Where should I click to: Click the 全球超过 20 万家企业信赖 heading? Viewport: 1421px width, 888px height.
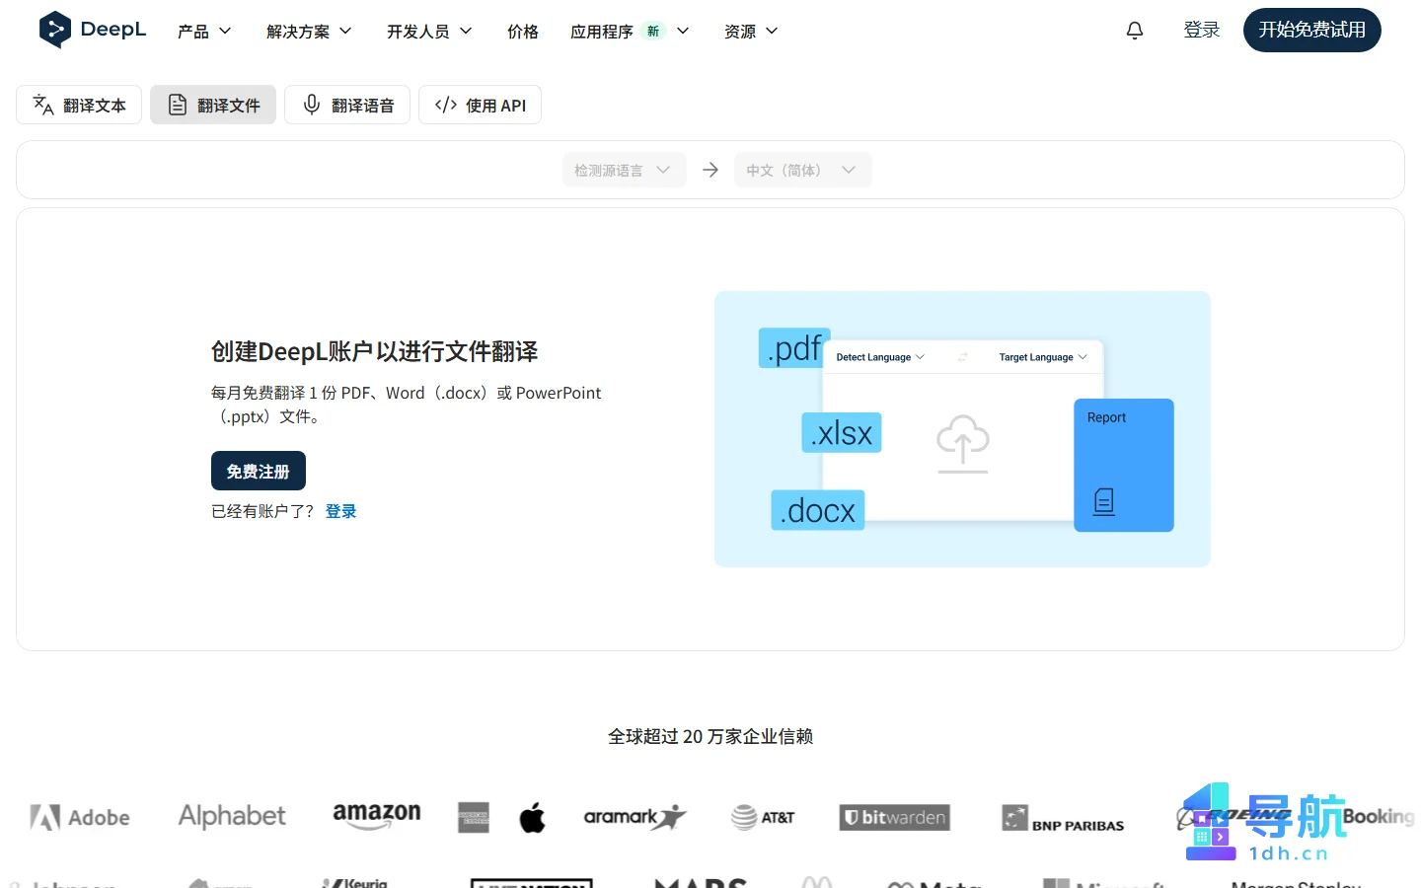point(710,736)
